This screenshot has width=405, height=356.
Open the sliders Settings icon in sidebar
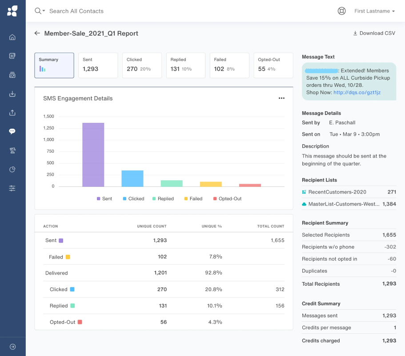[12, 188]
